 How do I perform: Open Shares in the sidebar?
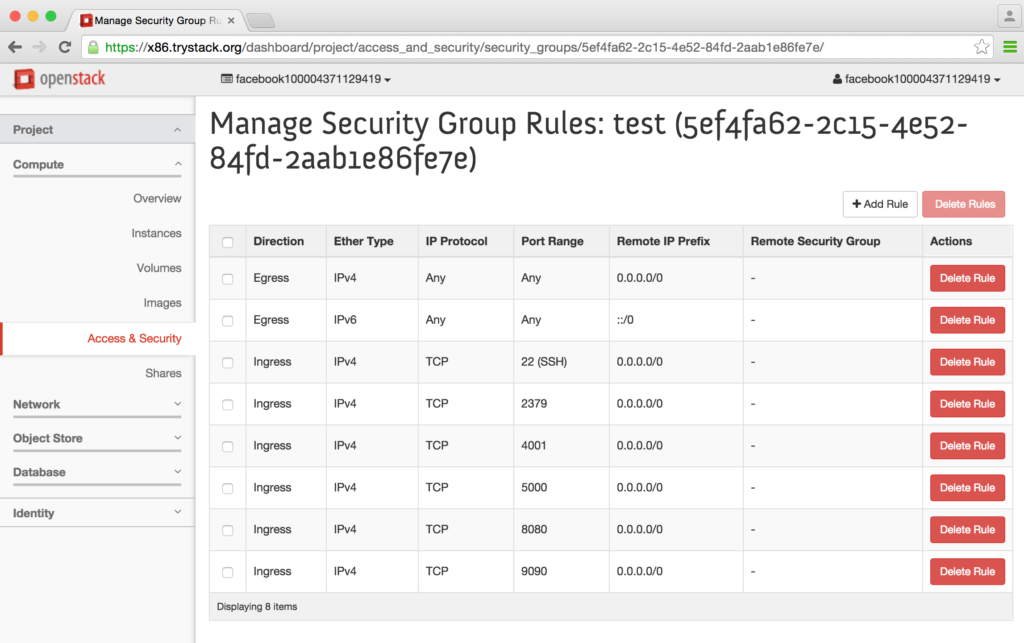click(163, 373)
